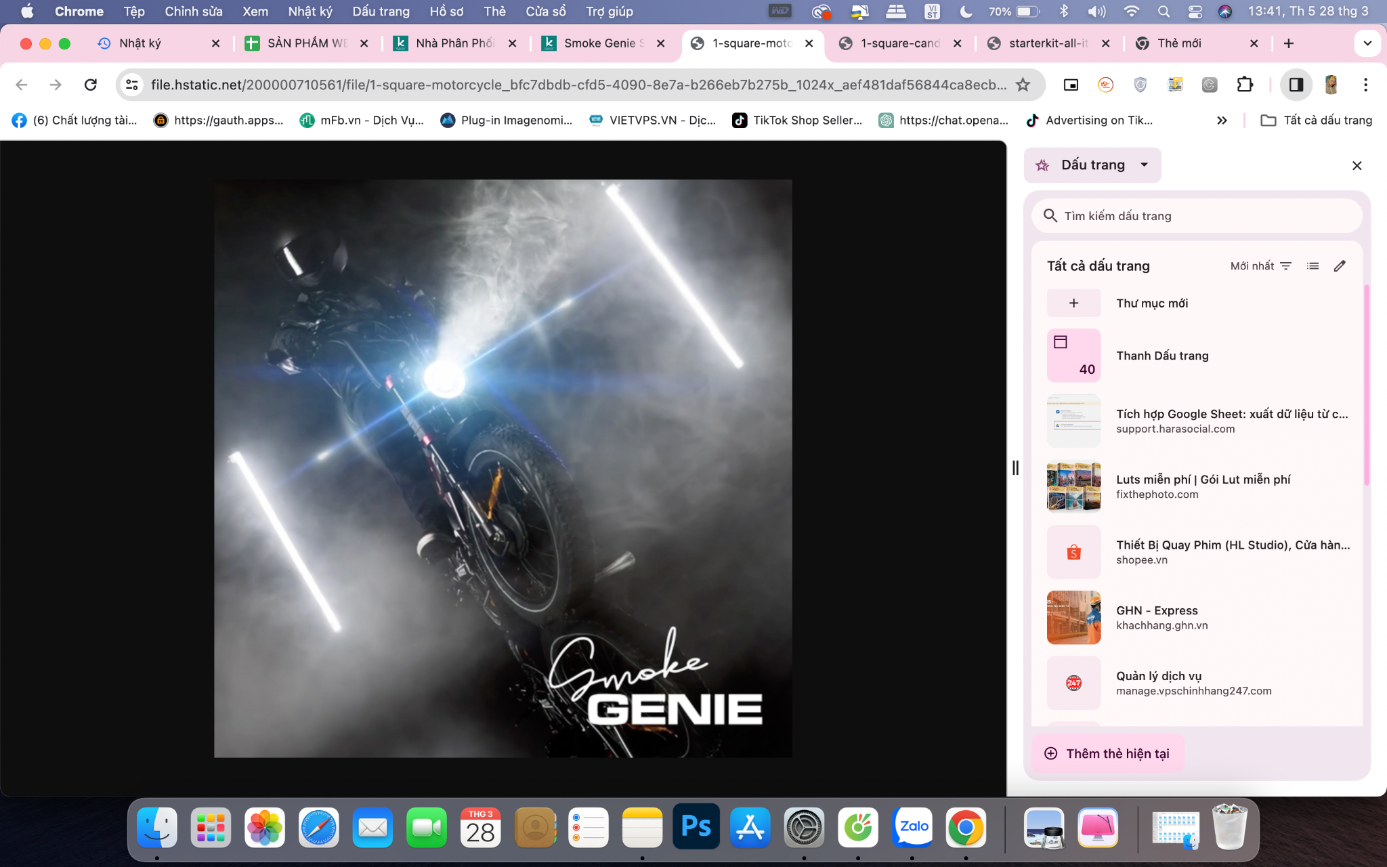
Task: Click the bookmark star in address bar
Action: tap(1023, 85)
